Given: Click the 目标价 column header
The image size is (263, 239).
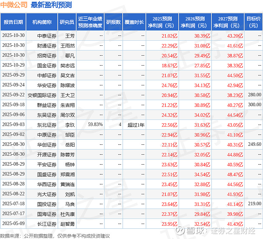Looking at the screenshot, I should pyautogui.click(x=253, y=22).
